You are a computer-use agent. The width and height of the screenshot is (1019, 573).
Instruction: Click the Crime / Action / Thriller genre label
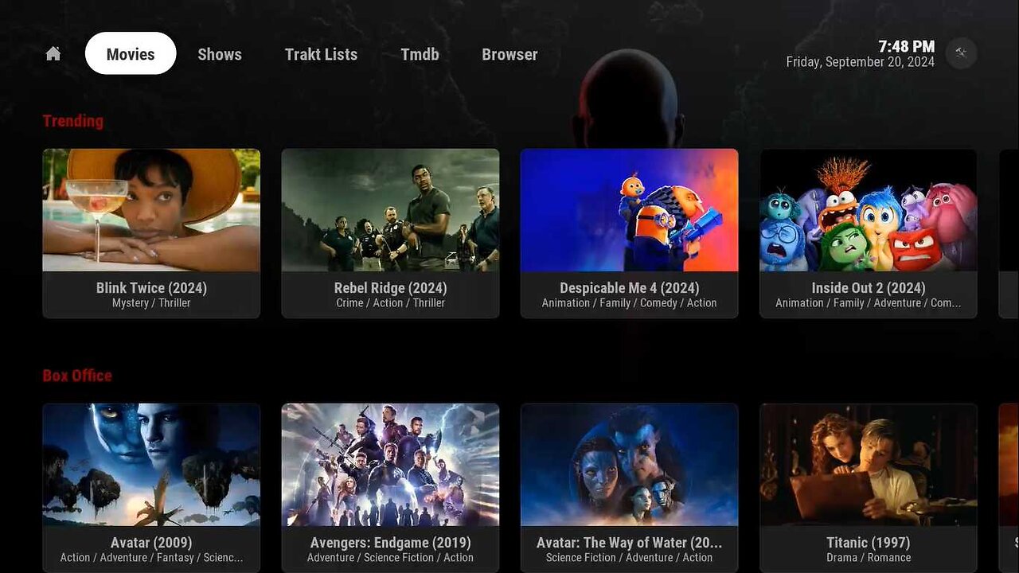390,303
